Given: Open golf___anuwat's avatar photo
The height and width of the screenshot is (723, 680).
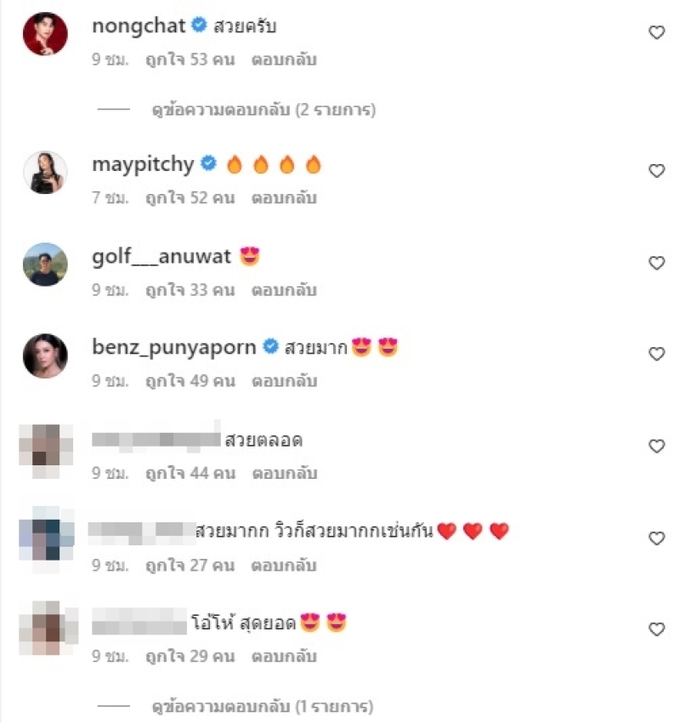Looking at the screenshot, I should pos(45,265).
